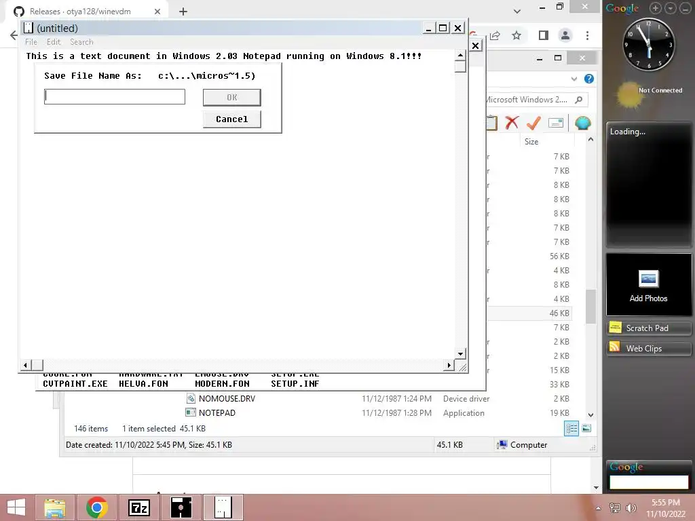695x521 pixels.
Task: Click Notepad horizontal scrollbar left arrow
Action: pyautogui.click(x=25, y=365)
